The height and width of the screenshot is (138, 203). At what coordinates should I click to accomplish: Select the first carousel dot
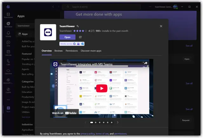91,122
